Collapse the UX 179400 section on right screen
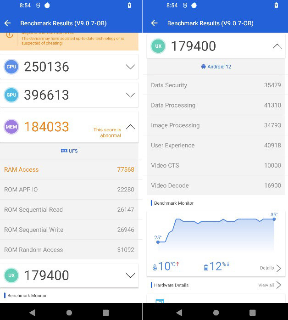288x320 pixels. [x=277, y=46]
